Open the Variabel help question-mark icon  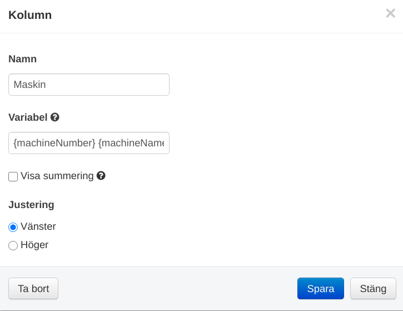click(54, 117)
